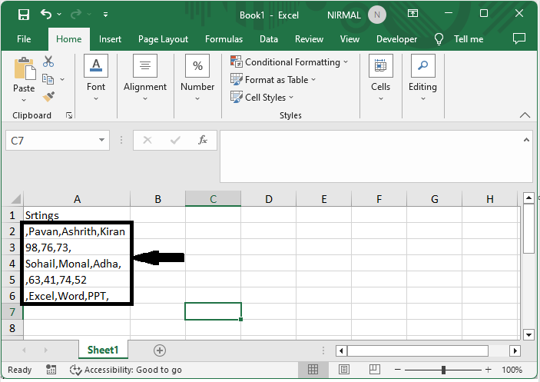The width and height of the screenshot is (540, 382).
Task: Open Accessibility: Good to go checker
Action: click(x=126, y=370)
